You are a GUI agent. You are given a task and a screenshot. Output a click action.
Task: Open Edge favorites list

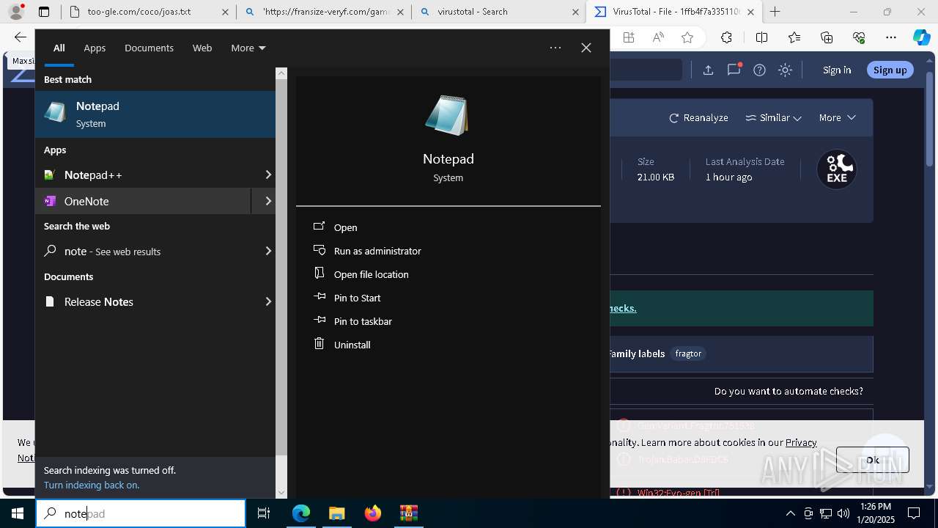(794, 37)
